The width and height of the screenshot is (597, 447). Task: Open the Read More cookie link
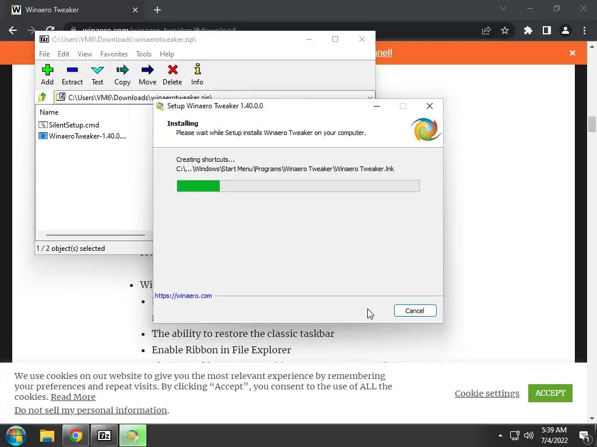73,397
